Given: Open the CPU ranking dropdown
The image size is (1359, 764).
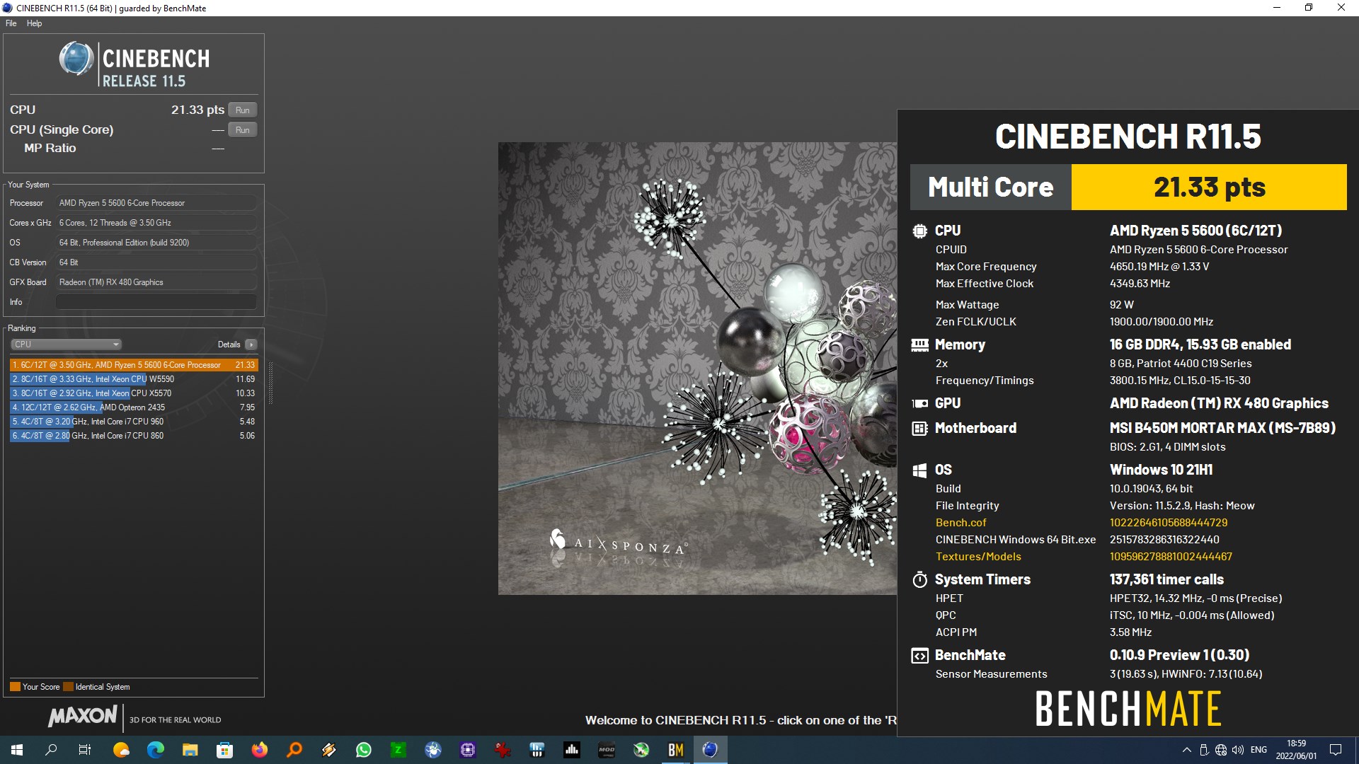Looking at the screenshot, I should (66, 345).
